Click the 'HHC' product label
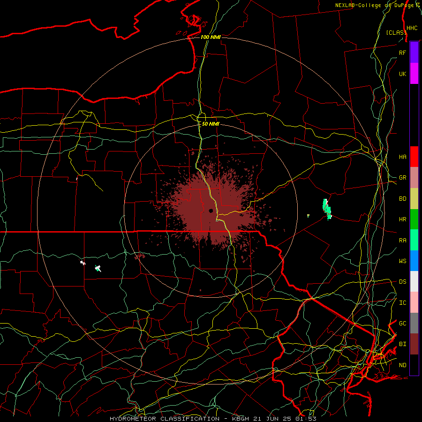 pyautogui.click(x=412, y=28)
